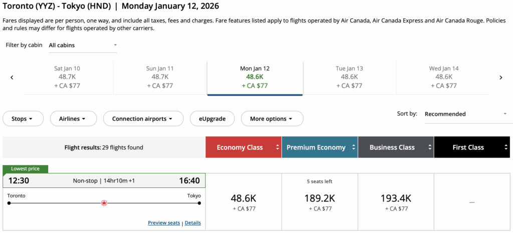This screenshot has height=233, width=513.
Task: Select the Tue Jan 13 date tab
Action: (349, 77)
